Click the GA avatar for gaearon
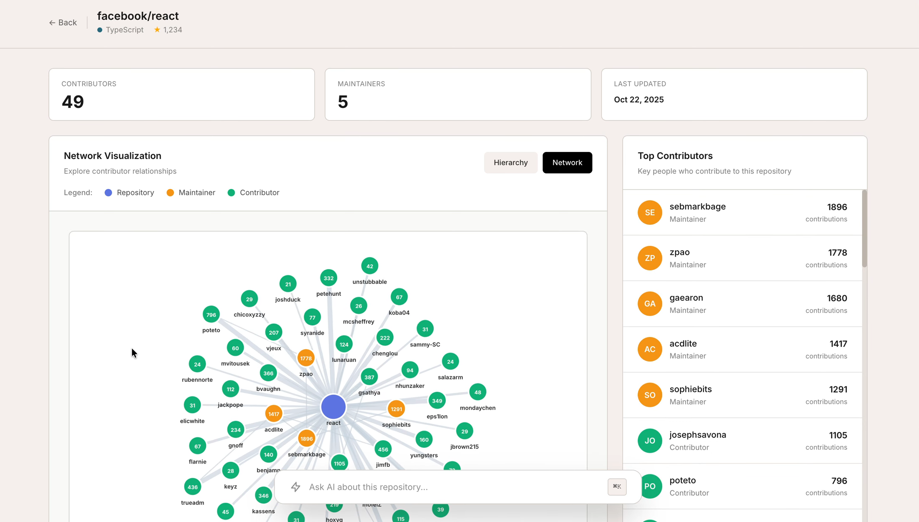The image size is (919, 522). click(x=649, y=303)
